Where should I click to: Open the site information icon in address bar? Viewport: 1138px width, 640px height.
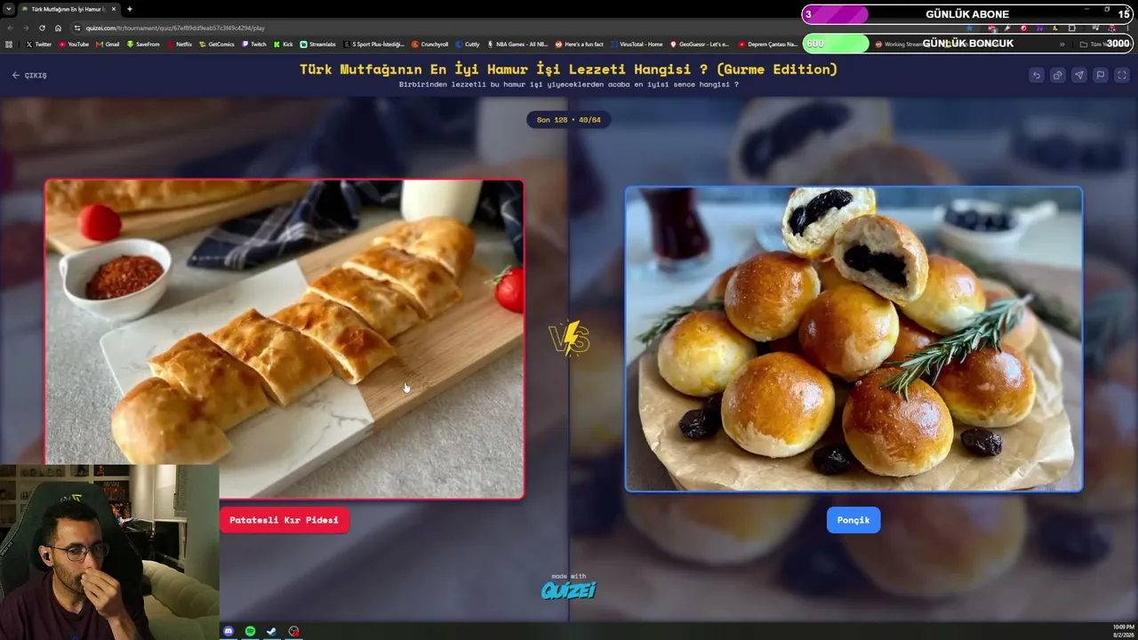point(77,28)
